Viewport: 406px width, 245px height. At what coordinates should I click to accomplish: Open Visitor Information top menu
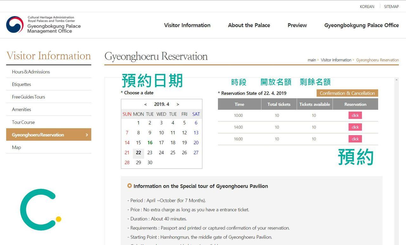[x=187, y=25]
